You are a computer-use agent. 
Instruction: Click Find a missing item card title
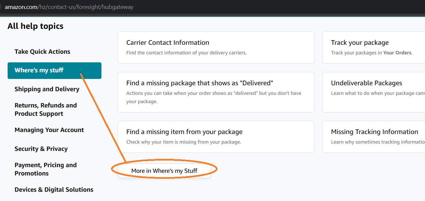point(184,132)
